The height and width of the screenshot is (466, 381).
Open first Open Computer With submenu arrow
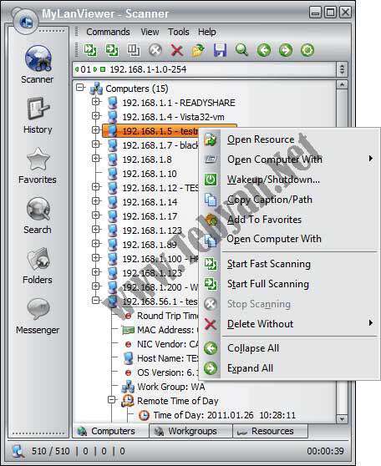[371, 159]
